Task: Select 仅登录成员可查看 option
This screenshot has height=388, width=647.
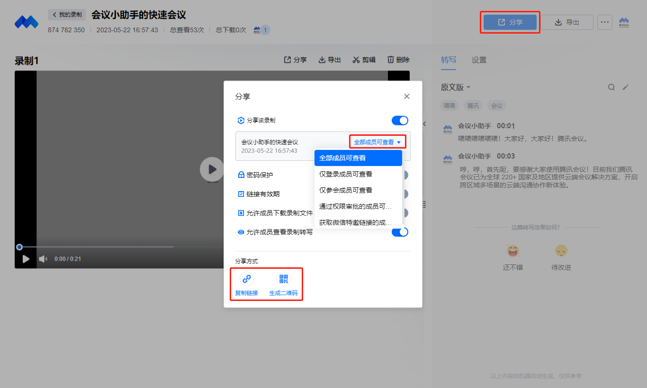Action: click(358, 174)
